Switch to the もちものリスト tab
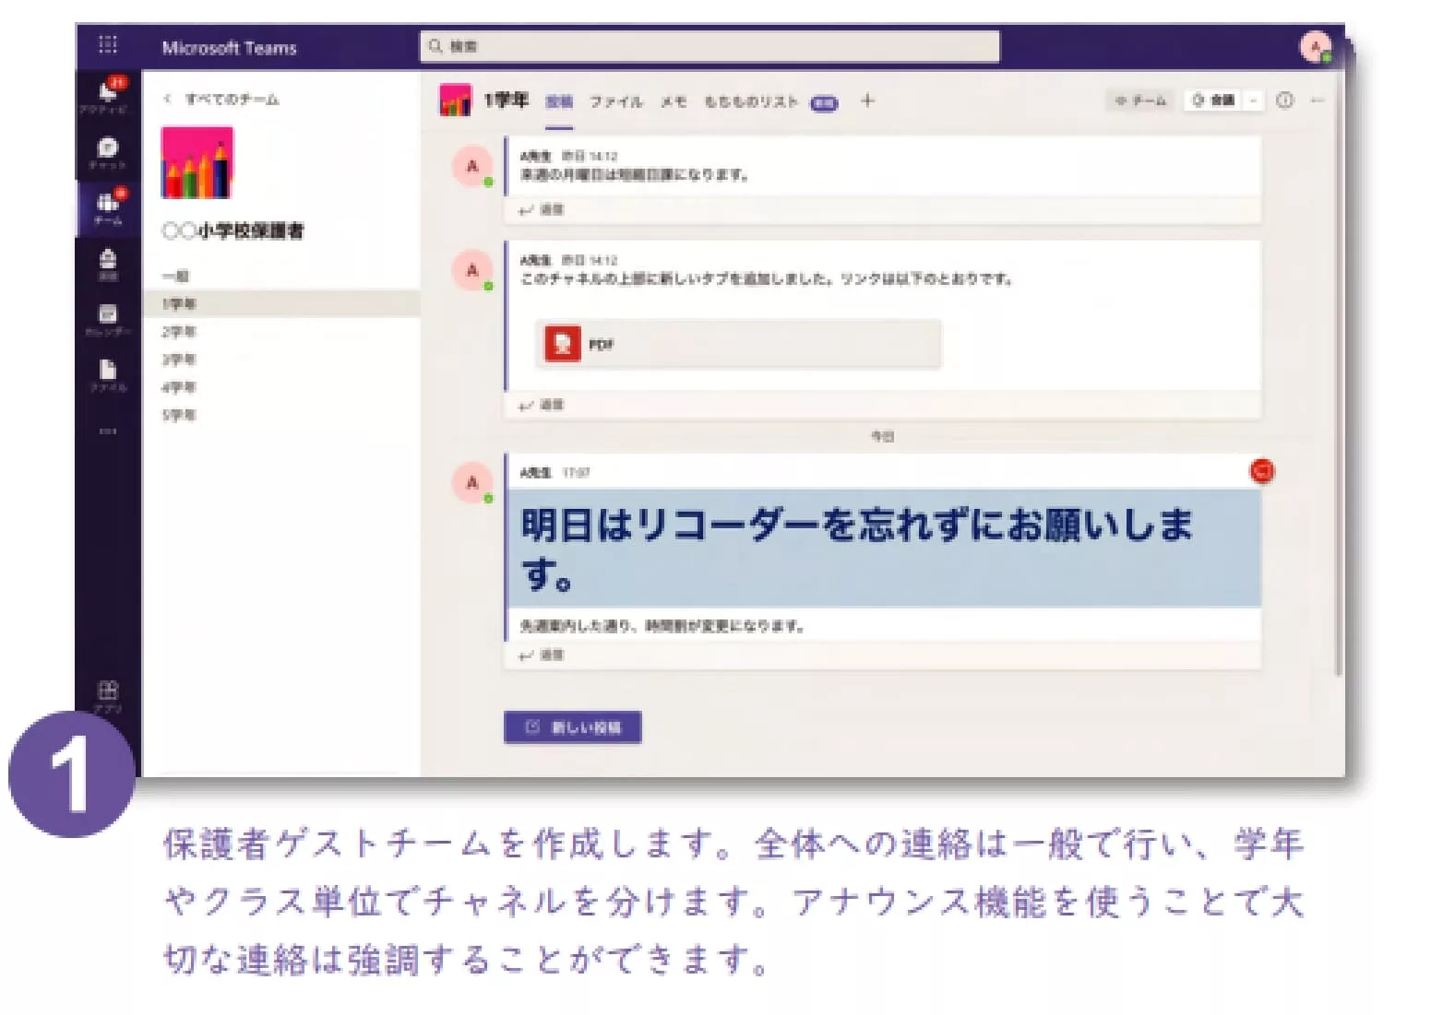 [x=751, y=101]
